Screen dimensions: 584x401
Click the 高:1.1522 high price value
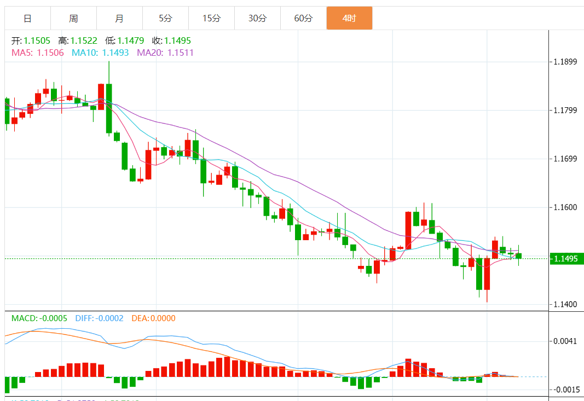(78, 40)
